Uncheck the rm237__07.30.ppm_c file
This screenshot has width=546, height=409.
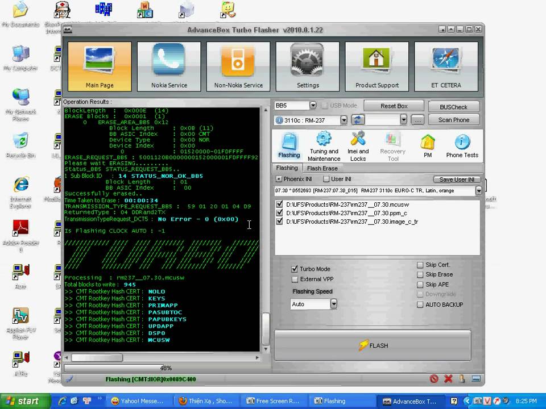(279, 213)
